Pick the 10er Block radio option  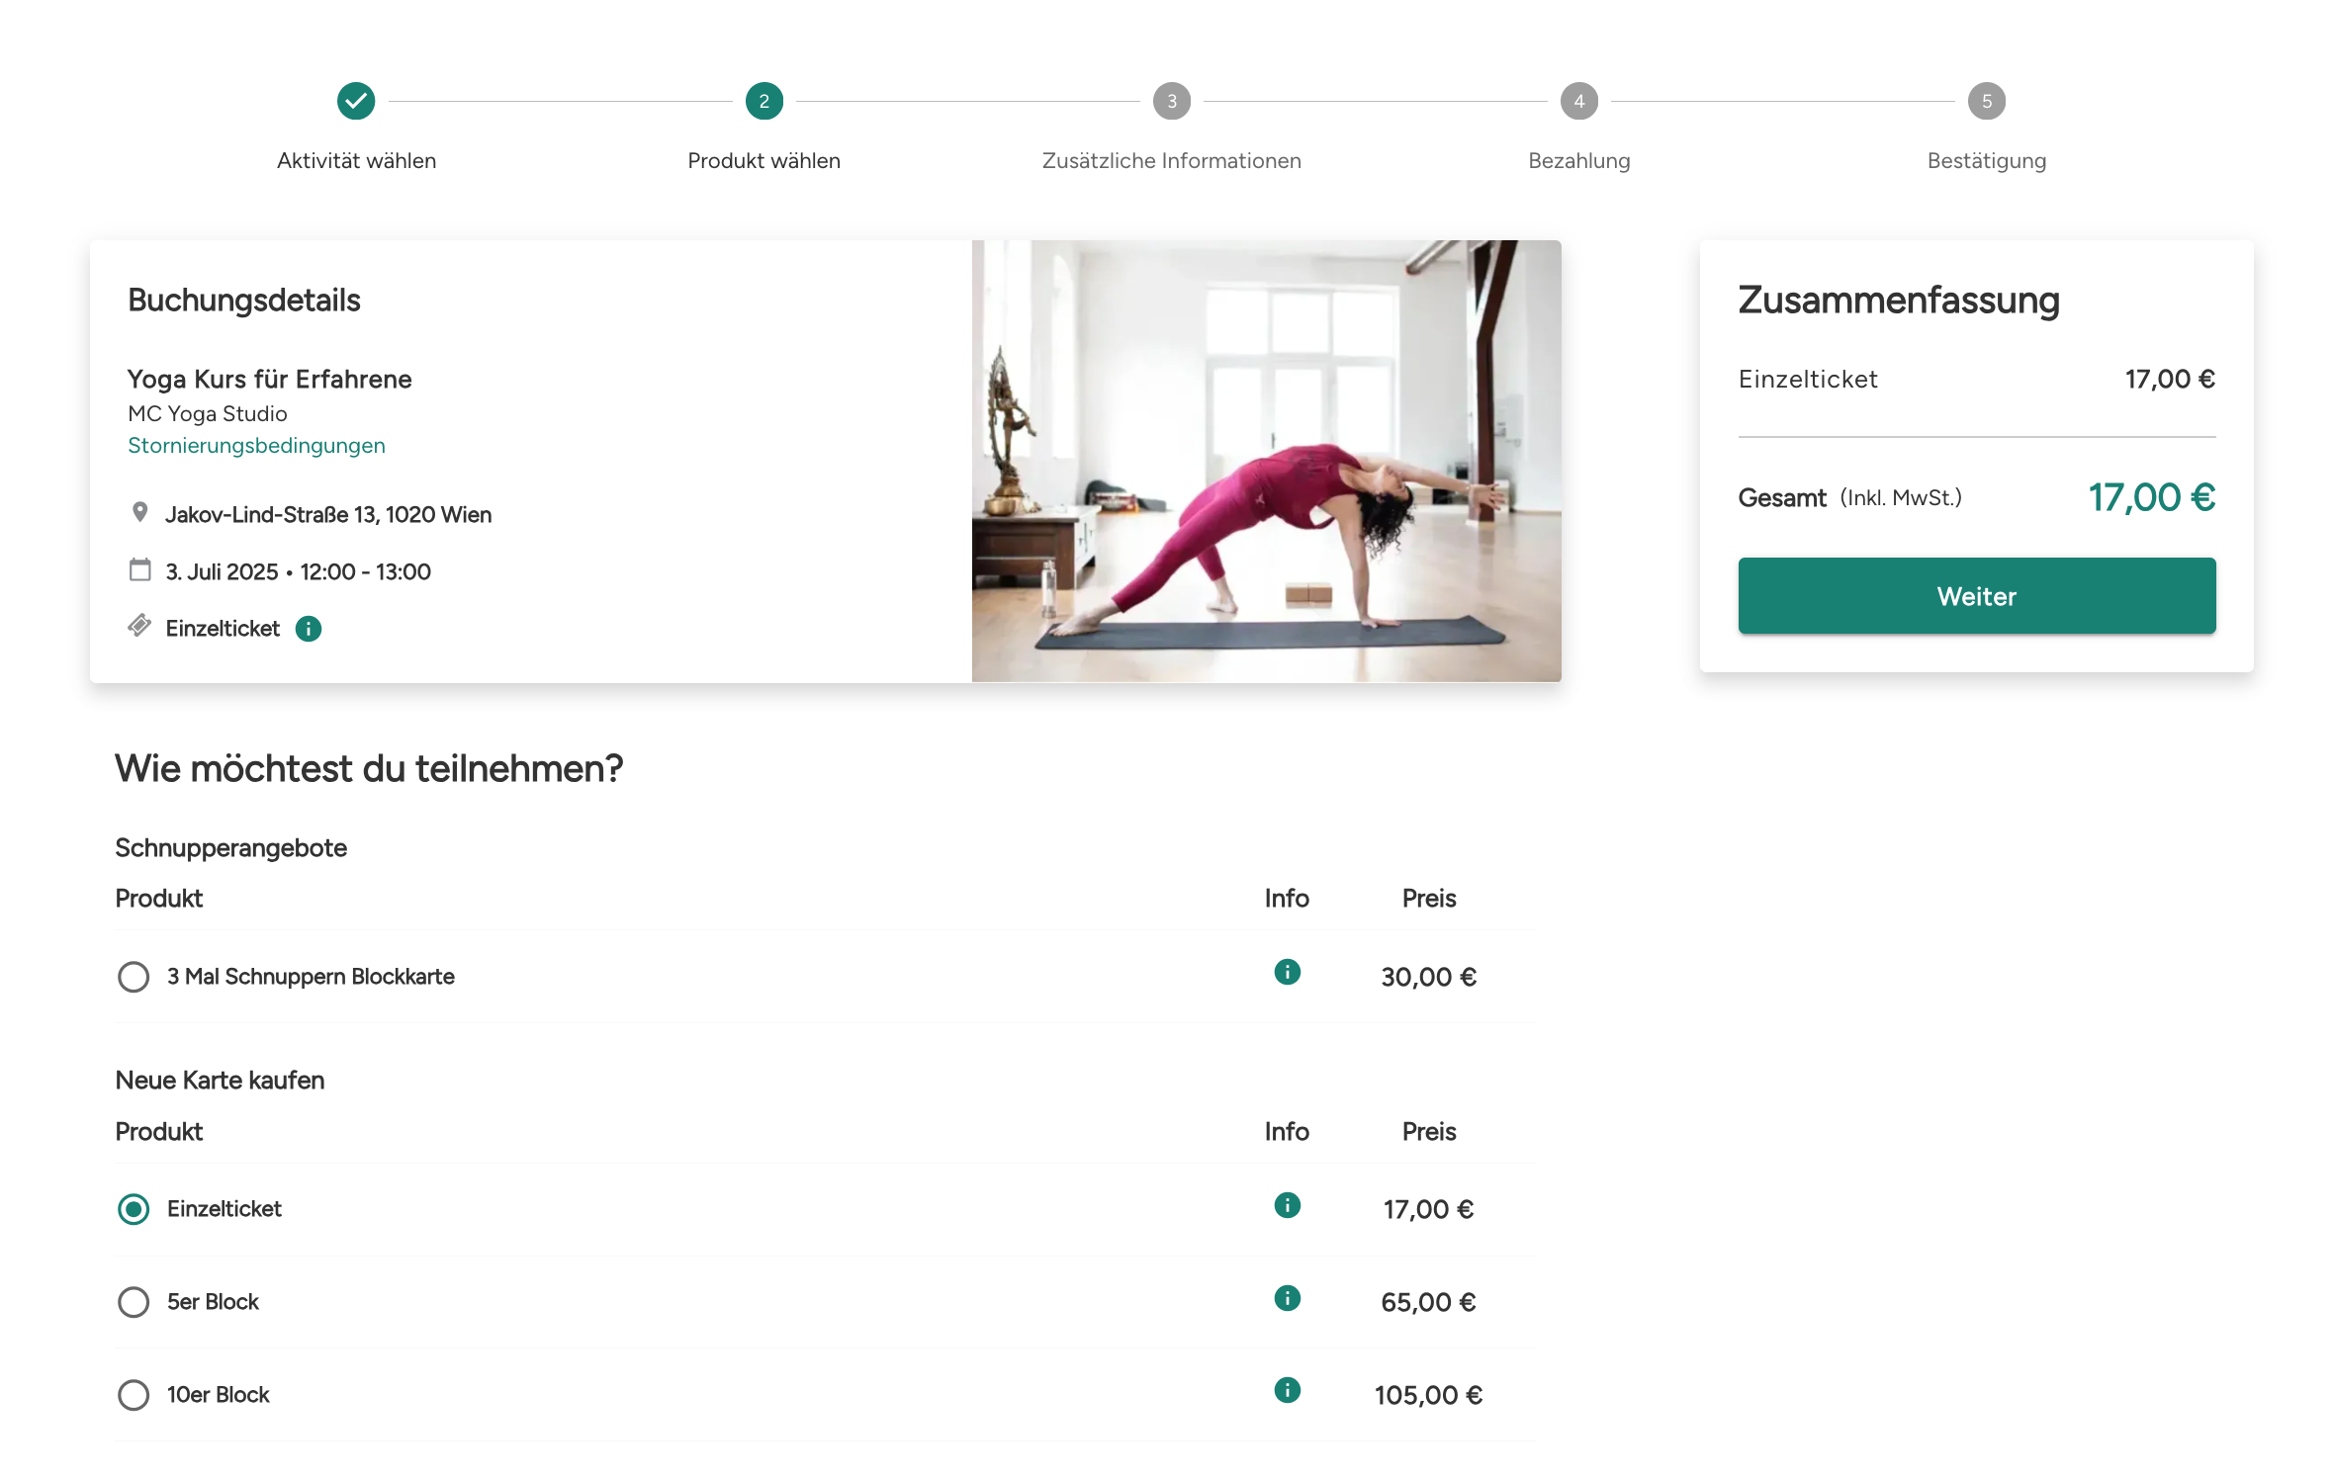(x=134, y=1395)
